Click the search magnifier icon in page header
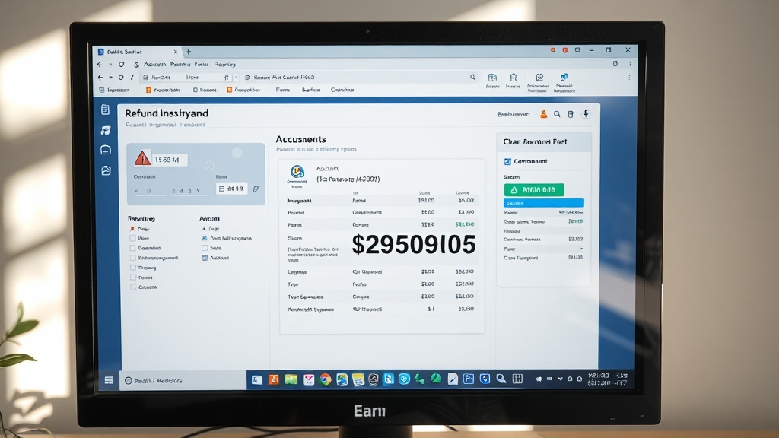This screenshot has width=779, height=438. point(558,114)
